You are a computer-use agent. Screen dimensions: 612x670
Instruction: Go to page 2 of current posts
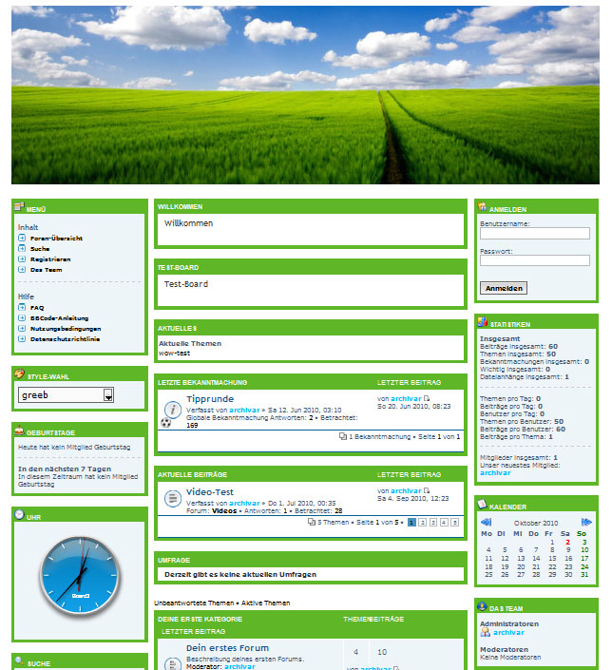tap(422, 522)
